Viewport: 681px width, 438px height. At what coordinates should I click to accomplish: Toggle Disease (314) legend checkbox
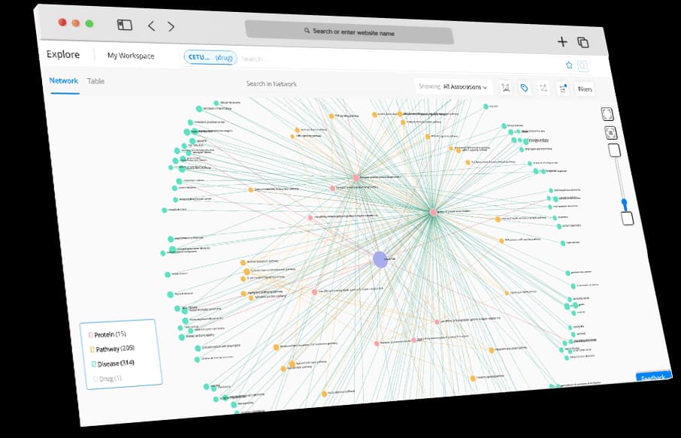point(93,364)
